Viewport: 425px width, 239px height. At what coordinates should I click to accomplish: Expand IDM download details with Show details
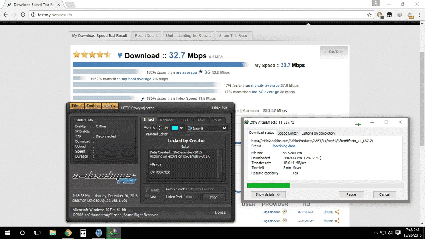point(268,194)
